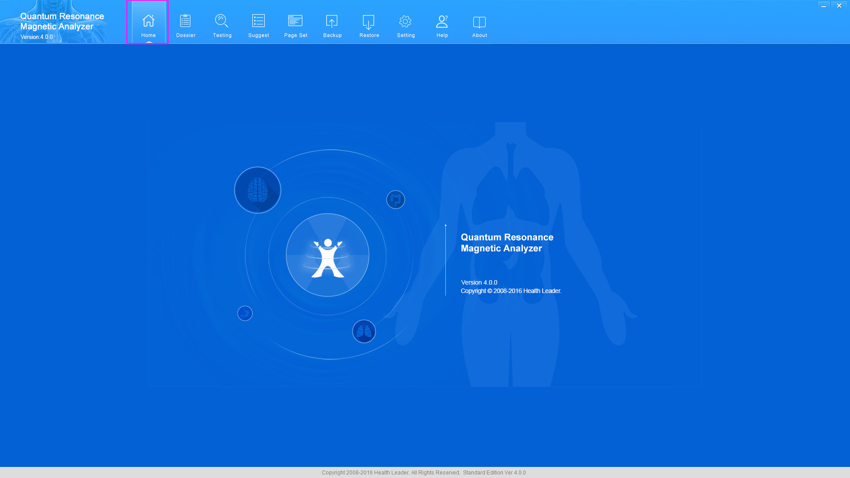This screenshot has height=478, width=850.
Task: Click the small stomach organ circle
Action: click(245, 313)
